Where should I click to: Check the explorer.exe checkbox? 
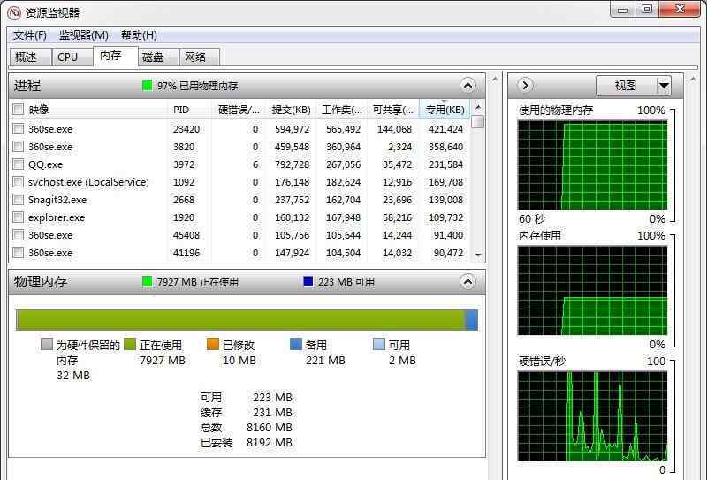pos(18,217)
